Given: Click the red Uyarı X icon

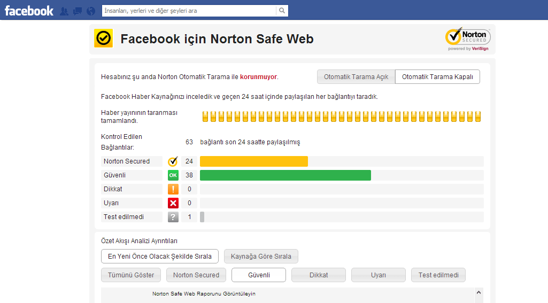Looking at the screenshot, I should click(x=173, y=203).
